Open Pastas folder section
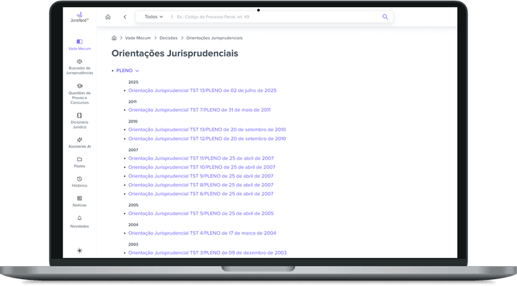 (x=79, y=162)
